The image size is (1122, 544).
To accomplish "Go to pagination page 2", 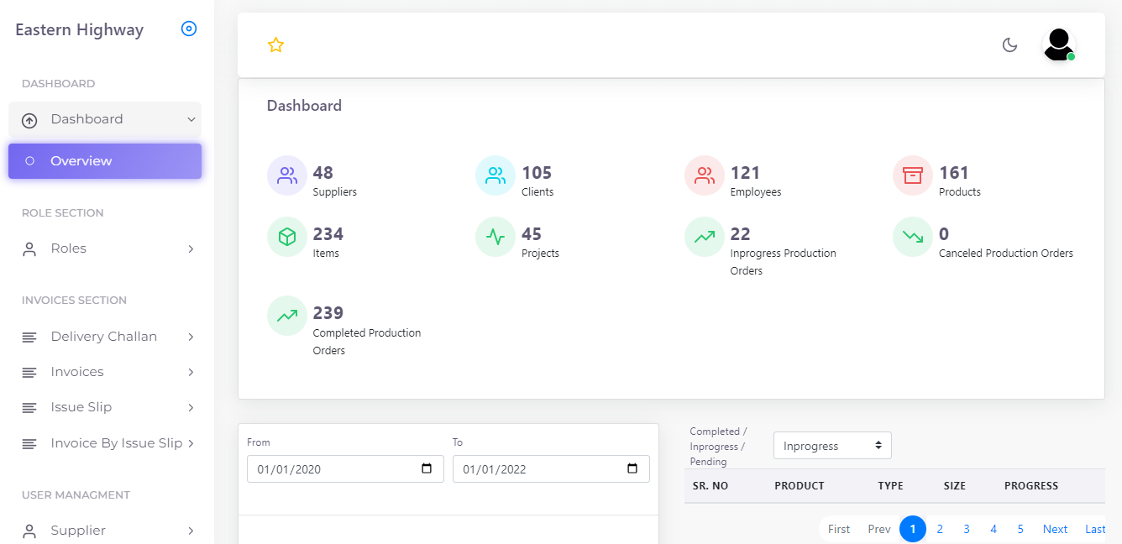I will click(x=940, y=529).
